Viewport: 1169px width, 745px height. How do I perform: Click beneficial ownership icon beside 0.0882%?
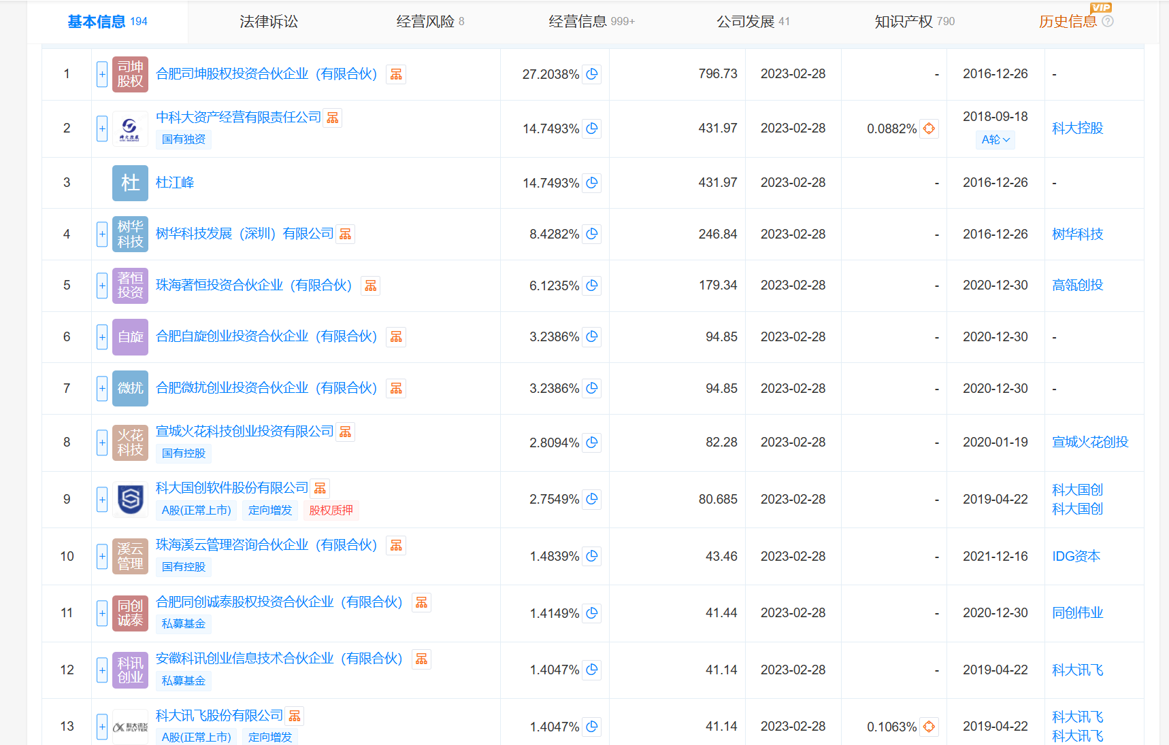[x=929, y=128]
